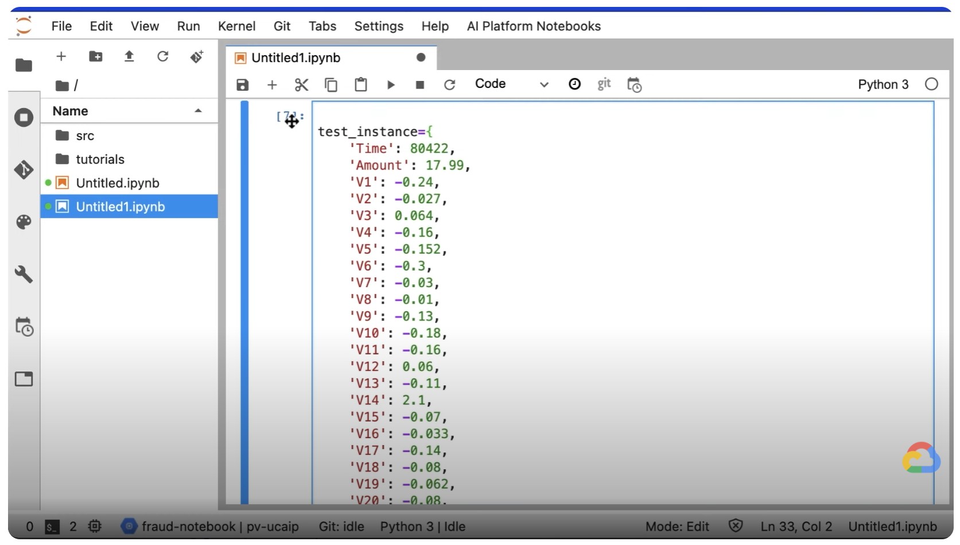Click the Python 3 kernel selector

(x=883, y=84)
